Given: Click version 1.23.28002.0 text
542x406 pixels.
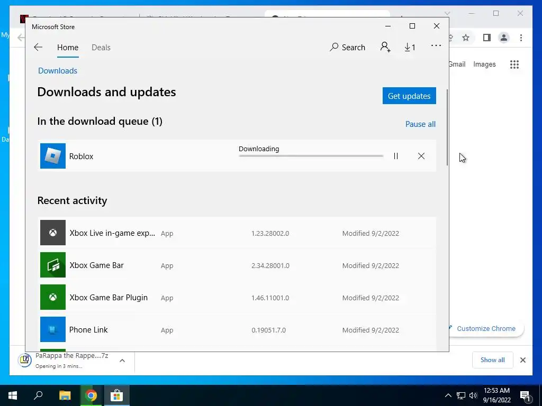Looking at the screenshot, I should click(x=270, y=233).
